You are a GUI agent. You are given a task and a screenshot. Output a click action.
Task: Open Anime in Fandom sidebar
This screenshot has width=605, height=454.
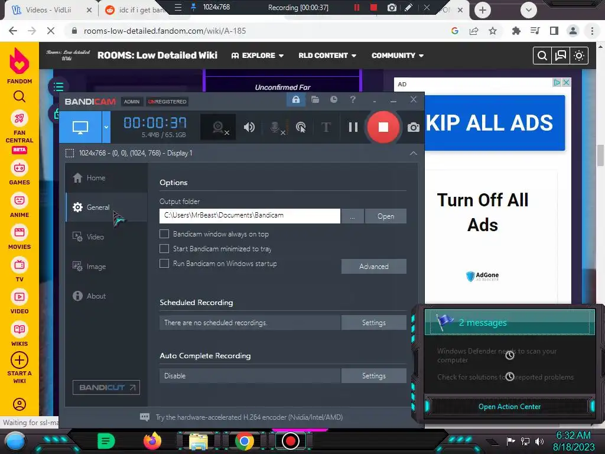19,205
